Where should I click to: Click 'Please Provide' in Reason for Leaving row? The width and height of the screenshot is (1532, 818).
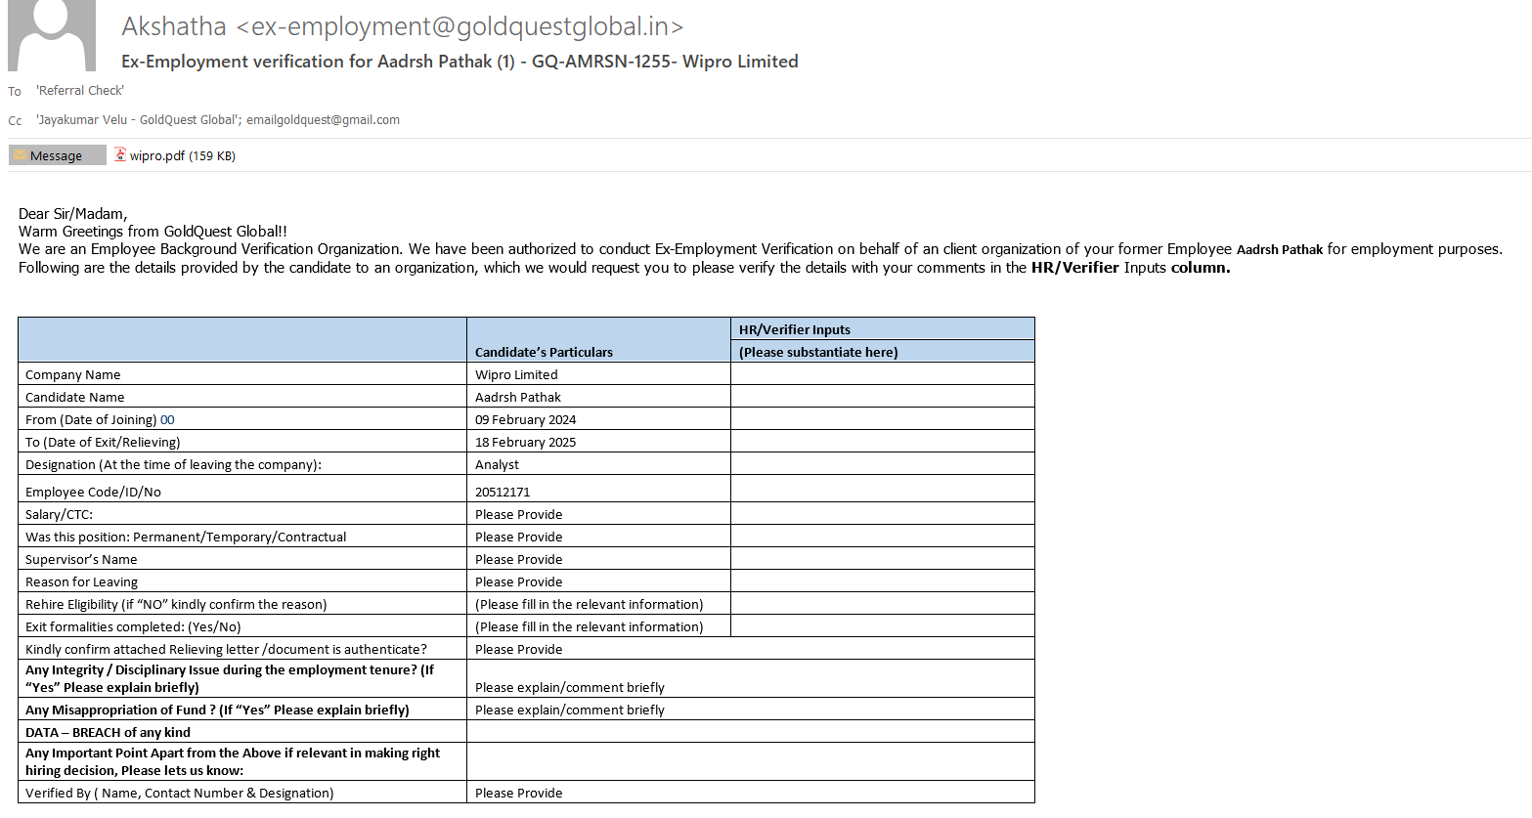pos(519,581)
